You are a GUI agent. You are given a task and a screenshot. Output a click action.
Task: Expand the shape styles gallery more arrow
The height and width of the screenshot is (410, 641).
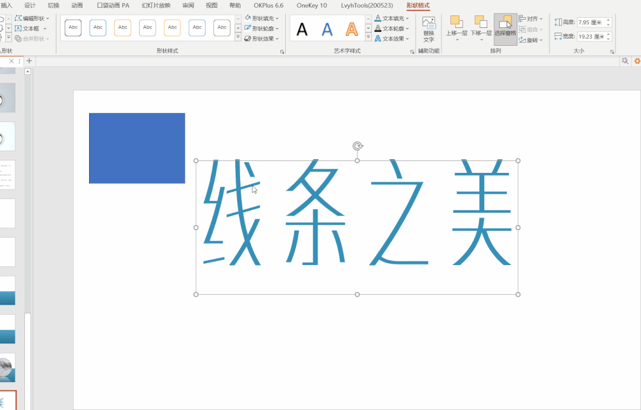[x=238, y=37]
